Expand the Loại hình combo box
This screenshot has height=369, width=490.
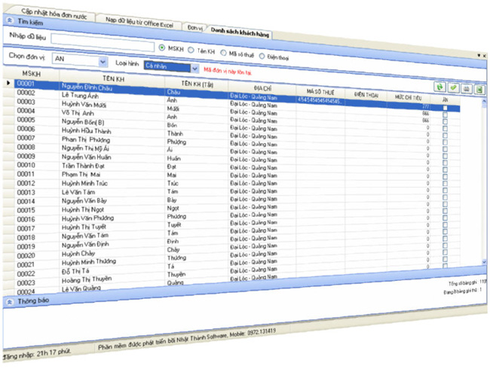tap(194, 68)
